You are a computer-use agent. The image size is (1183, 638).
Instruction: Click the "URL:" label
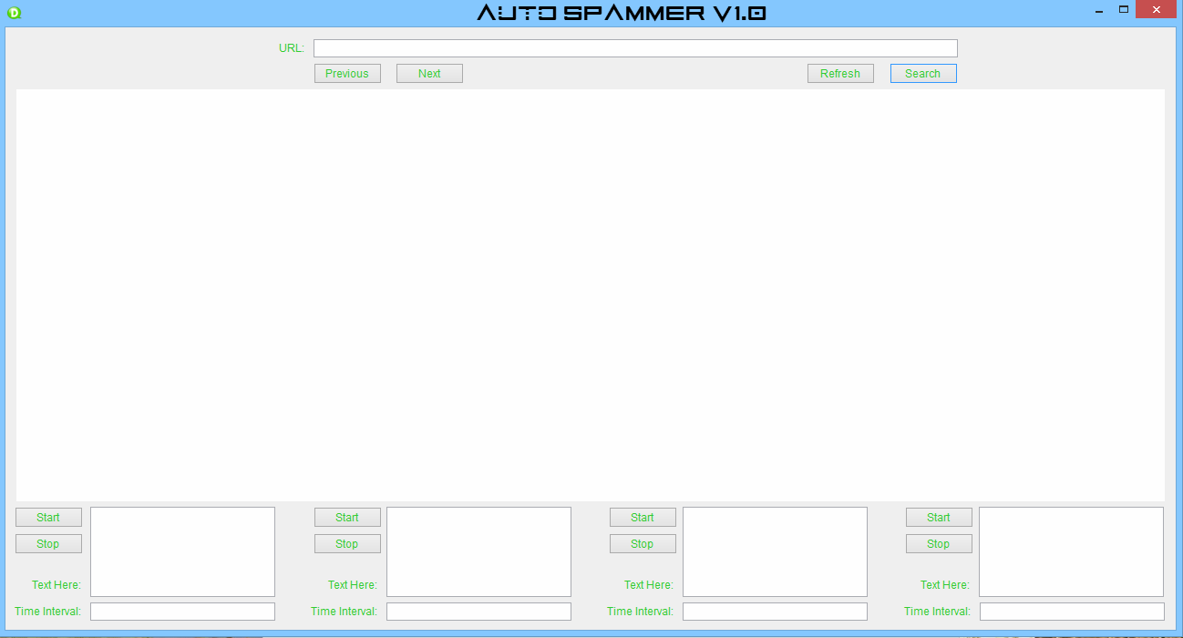(292, 48)
